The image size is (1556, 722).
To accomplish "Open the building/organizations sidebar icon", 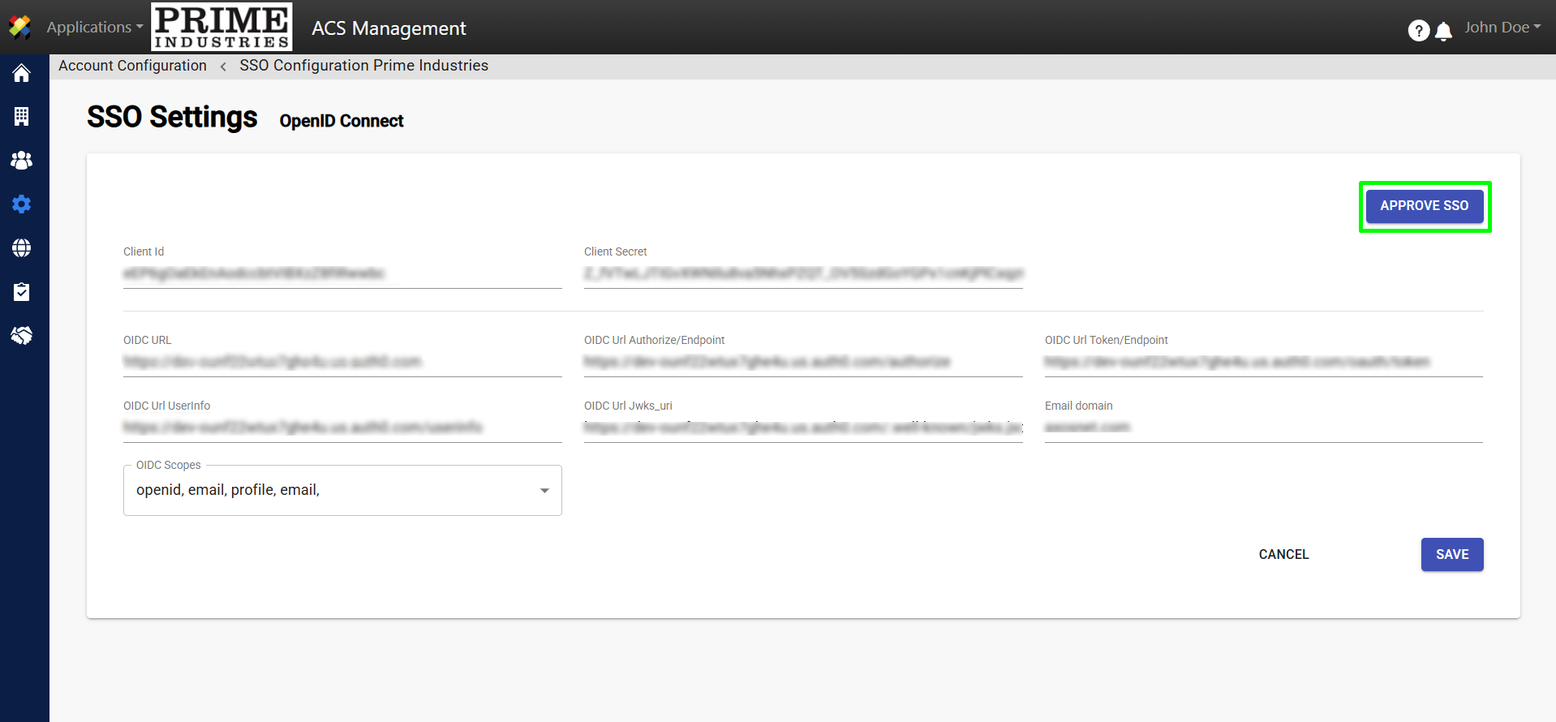I will coord(22,117).
